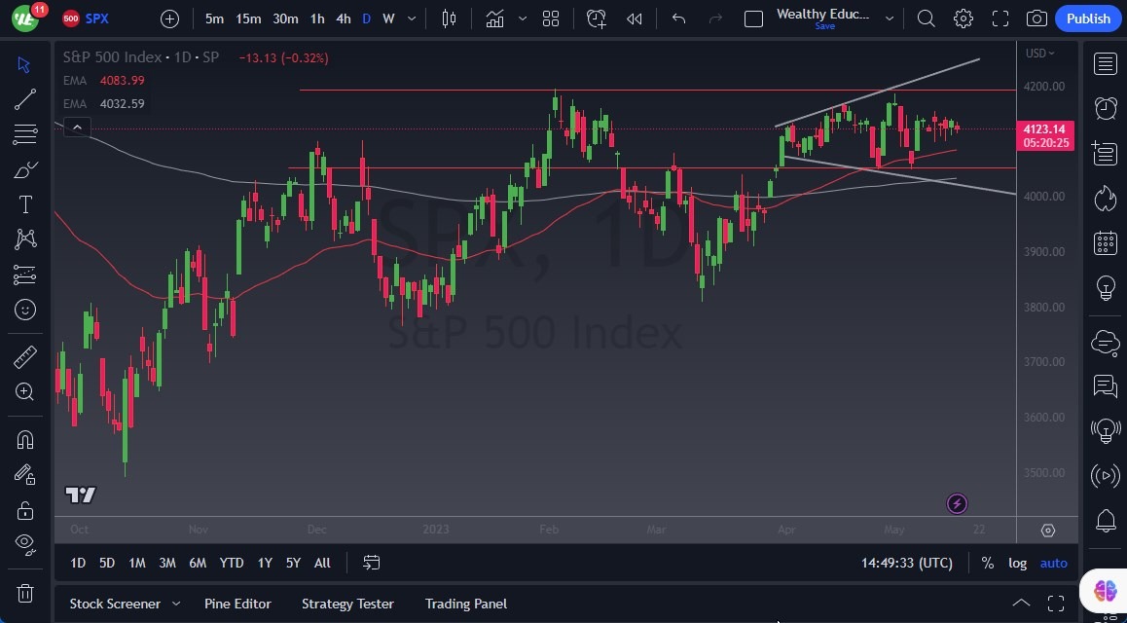Open the Pine Editor tab
The height and width of the screenshot is (623, 1127).
tap(237, 604)
